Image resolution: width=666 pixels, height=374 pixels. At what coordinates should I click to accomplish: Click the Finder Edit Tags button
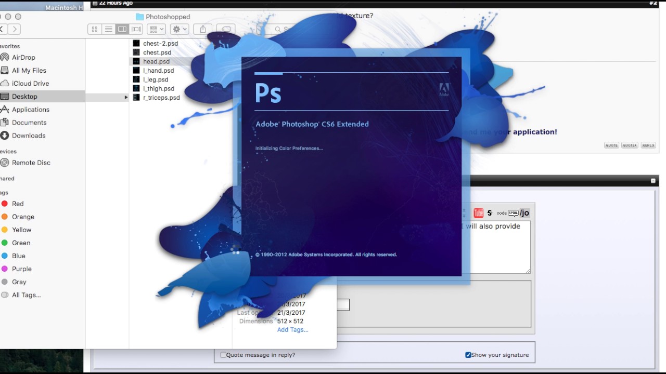tap(226, 30)
